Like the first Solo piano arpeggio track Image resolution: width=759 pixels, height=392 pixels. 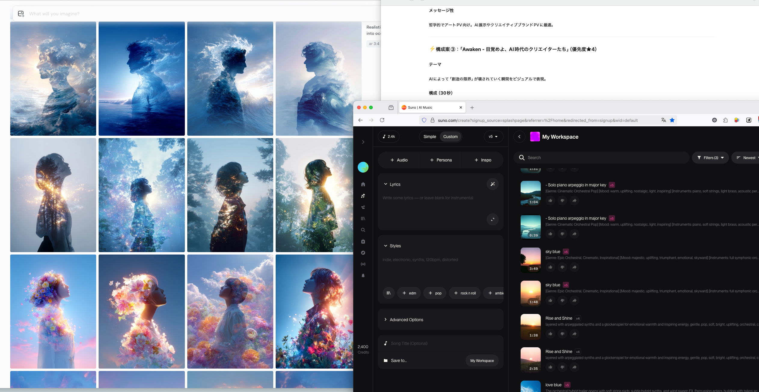pos(550,201)
